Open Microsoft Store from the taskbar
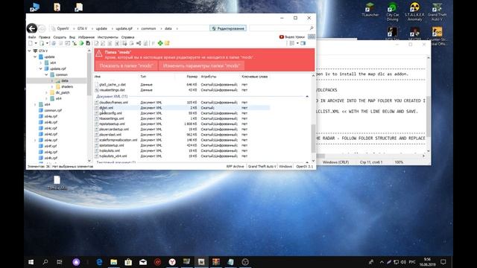 coord(128,262)
